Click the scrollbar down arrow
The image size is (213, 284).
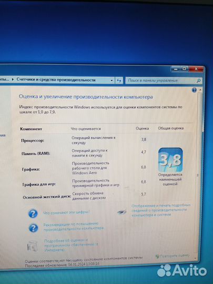196,258
